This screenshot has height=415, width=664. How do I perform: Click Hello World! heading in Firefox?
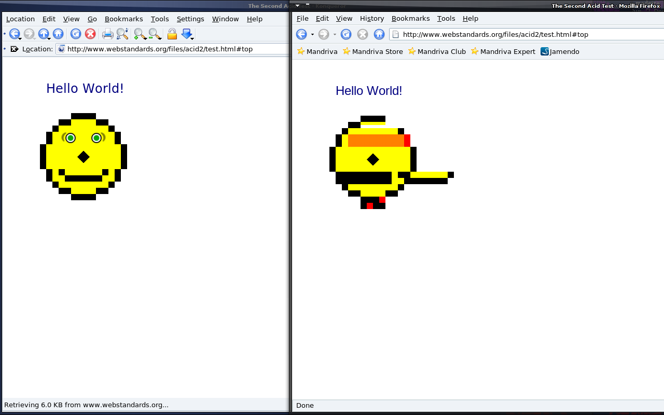point(369,91)
